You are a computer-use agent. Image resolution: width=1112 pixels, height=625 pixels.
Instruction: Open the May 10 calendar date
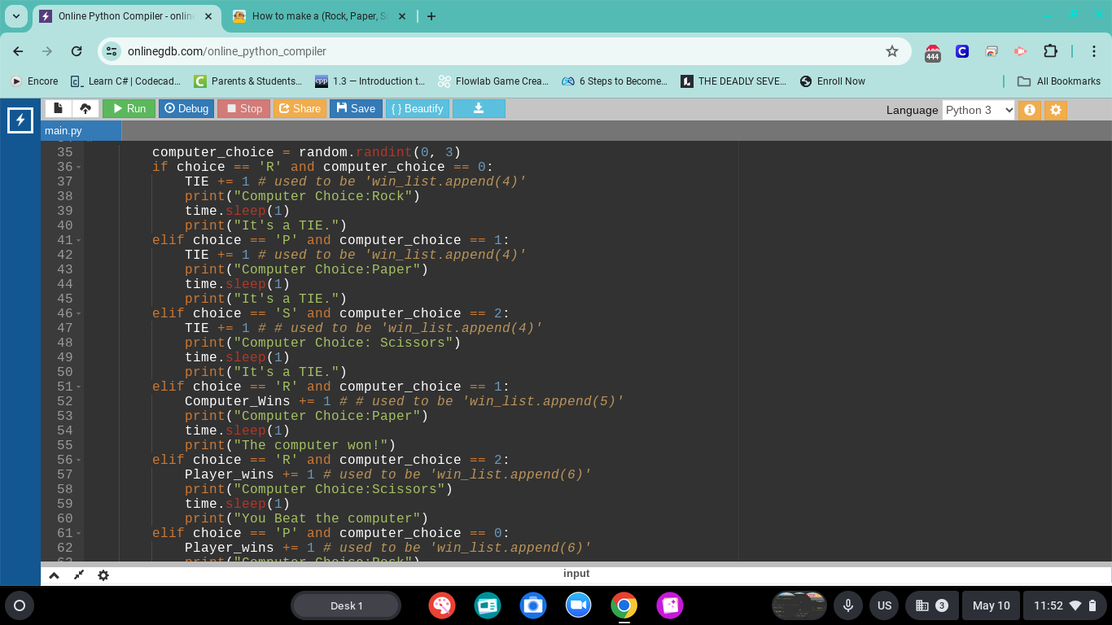pos(991,605)
